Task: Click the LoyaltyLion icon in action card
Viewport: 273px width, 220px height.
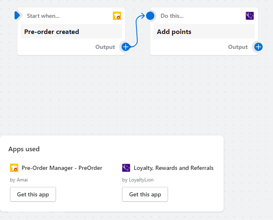Action: click(x=249, y=16)
